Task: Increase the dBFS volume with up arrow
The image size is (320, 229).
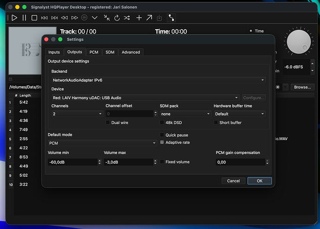Action: [312, 64]
